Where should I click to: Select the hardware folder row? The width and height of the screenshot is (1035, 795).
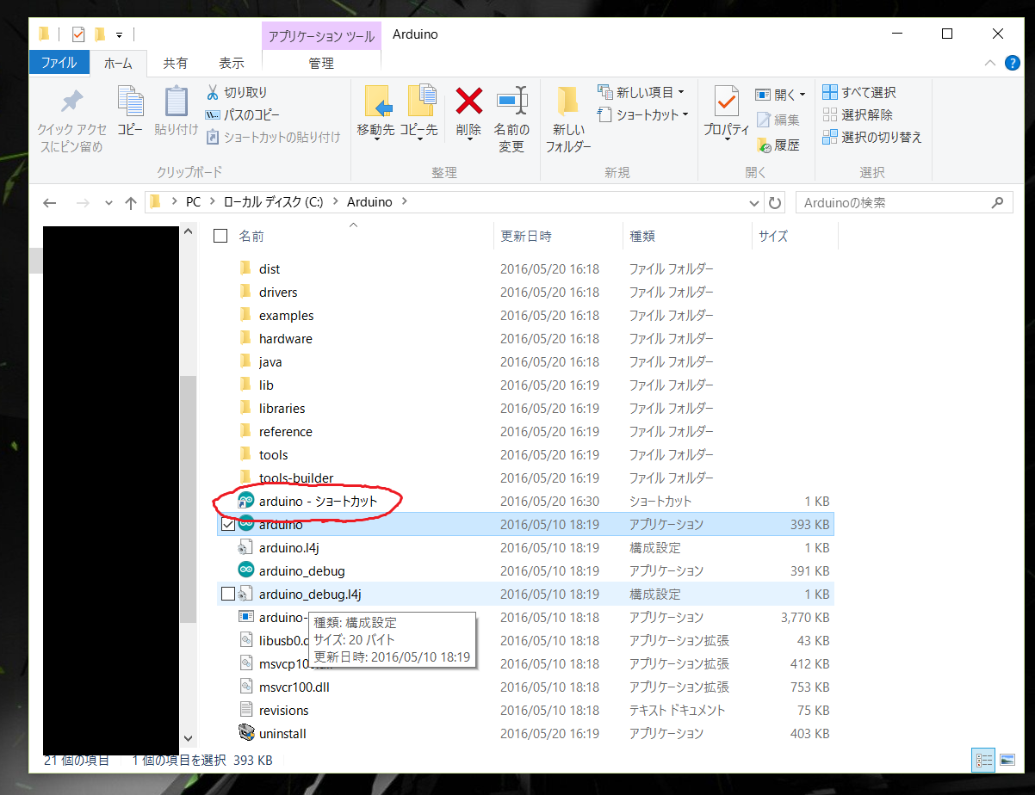pos(525,339)
